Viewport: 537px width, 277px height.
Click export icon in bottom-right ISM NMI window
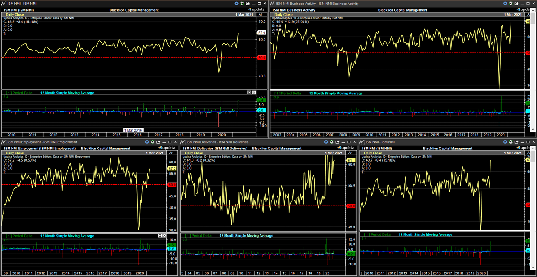pos(516,142)
